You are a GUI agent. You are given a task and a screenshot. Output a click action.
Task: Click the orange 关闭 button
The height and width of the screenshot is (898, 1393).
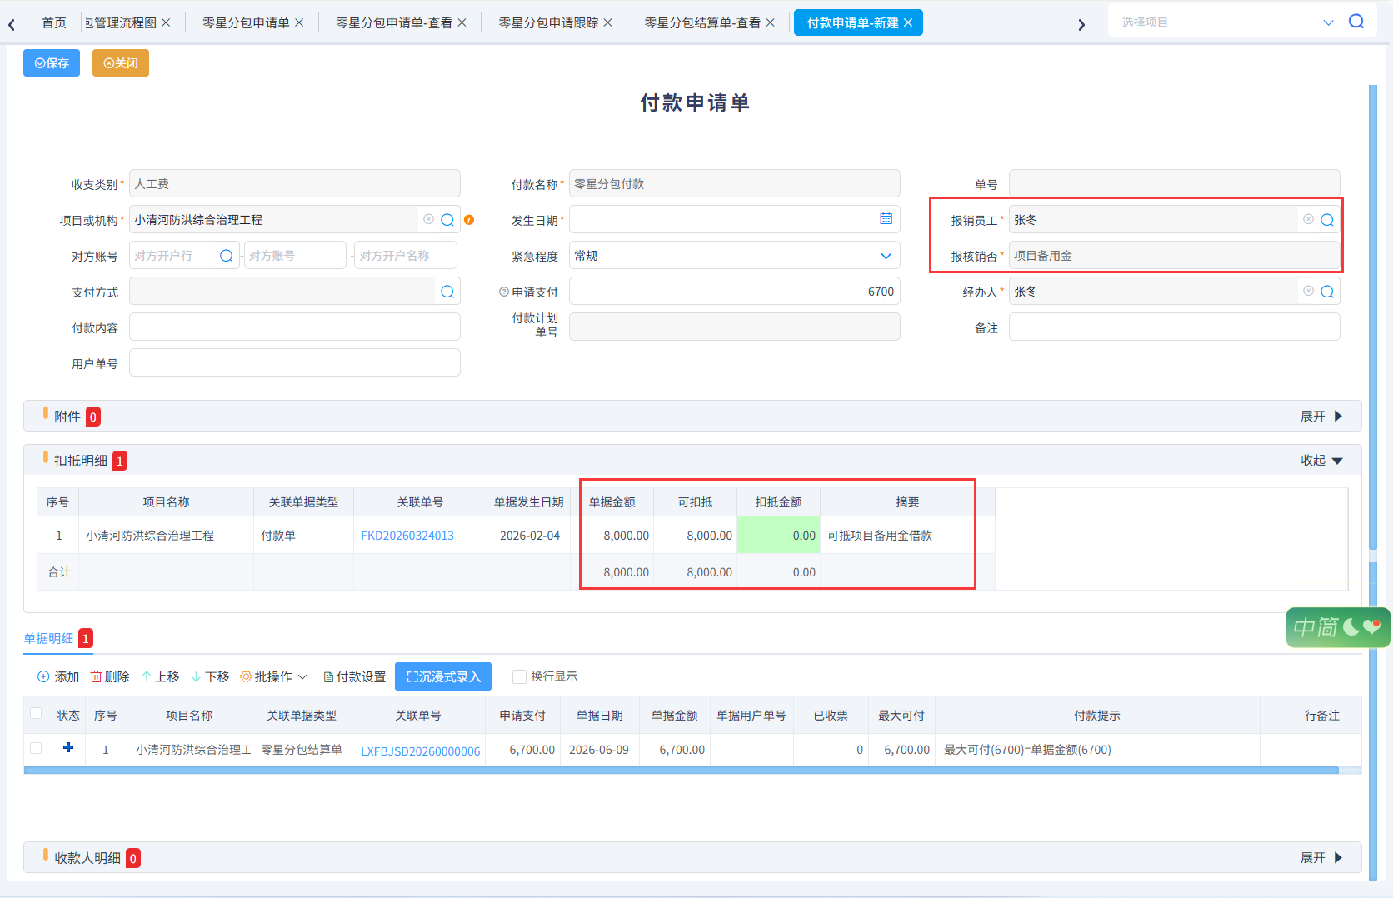(x=121, y=62)
